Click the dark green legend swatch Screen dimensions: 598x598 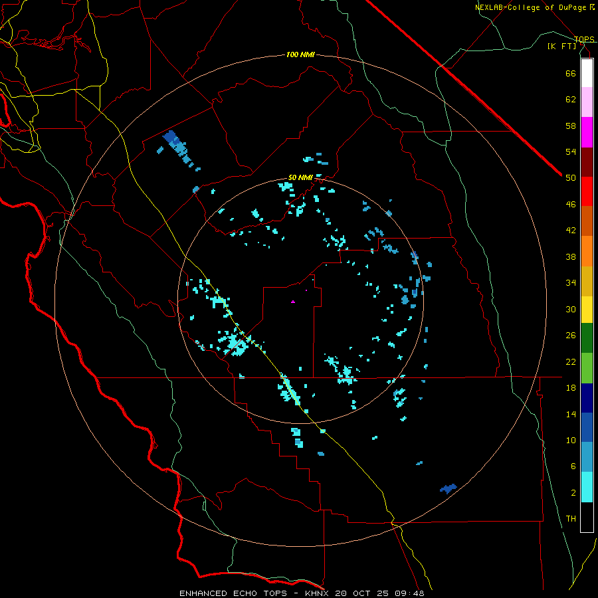[x=587, y=338]
